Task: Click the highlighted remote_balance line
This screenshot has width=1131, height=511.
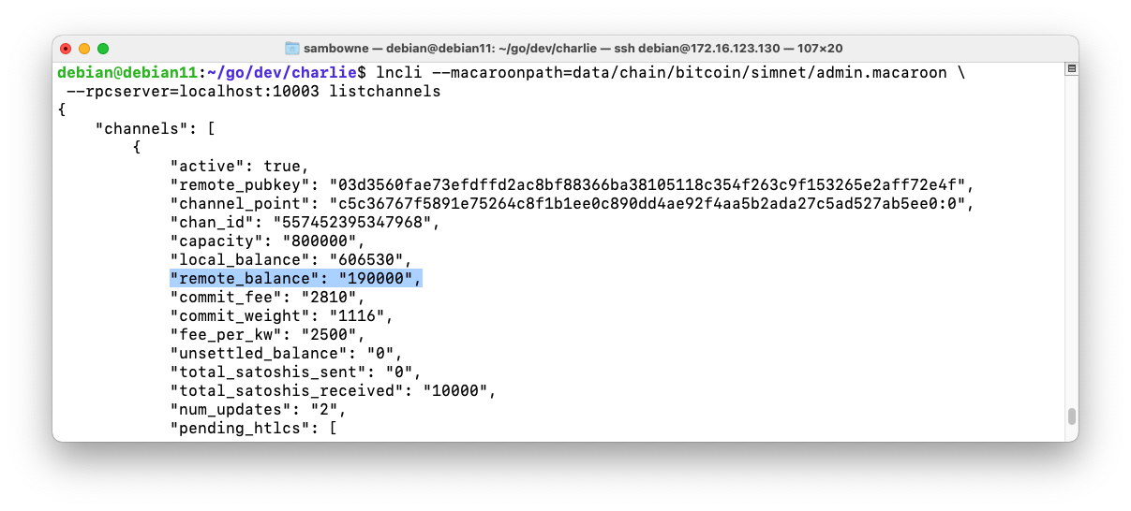Action: [x=296, y=279]
